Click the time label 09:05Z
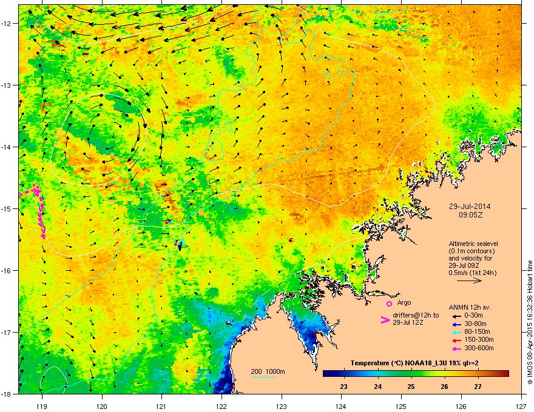The width and height of the screenshot is (534, 412). (471, 215)
